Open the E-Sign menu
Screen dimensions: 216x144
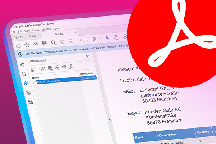[36, 30]
